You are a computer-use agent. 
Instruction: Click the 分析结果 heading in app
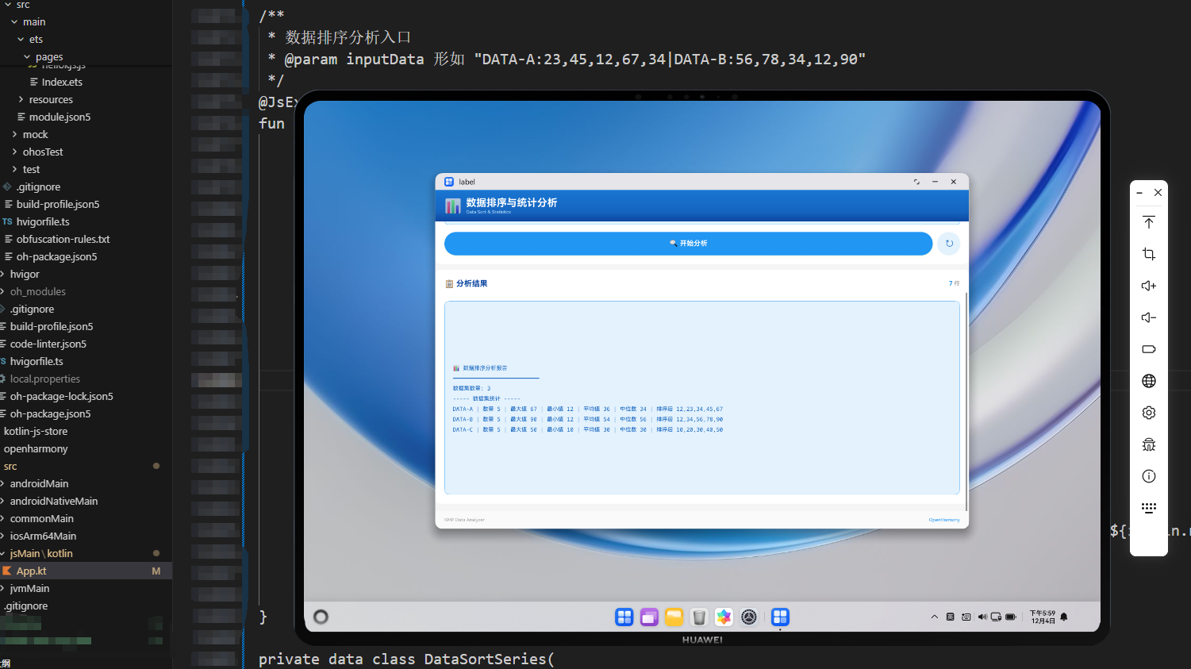[x=471, y=283]
